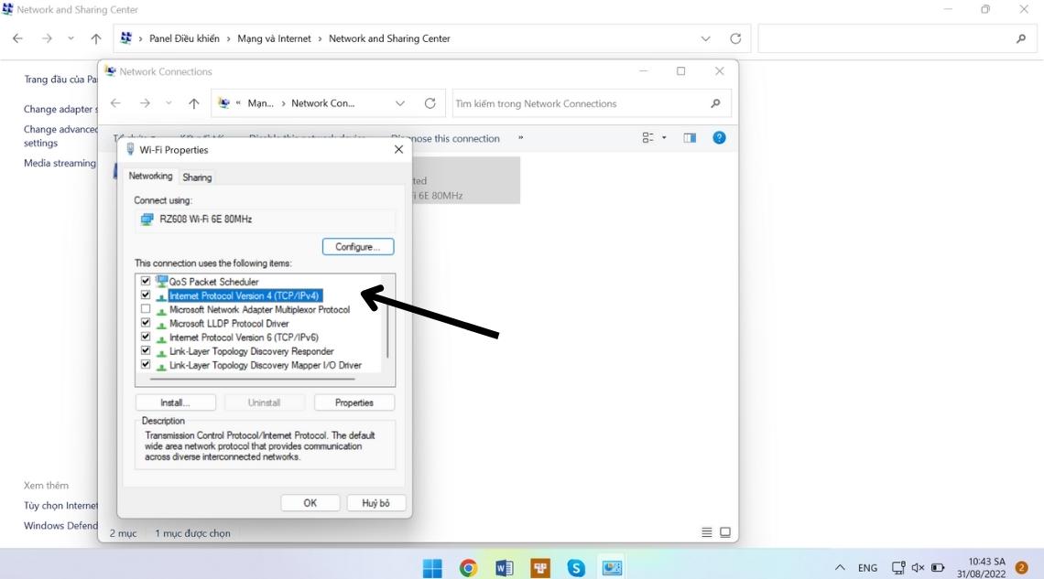Open Skype from taskbar

click(x=576, y=568)
